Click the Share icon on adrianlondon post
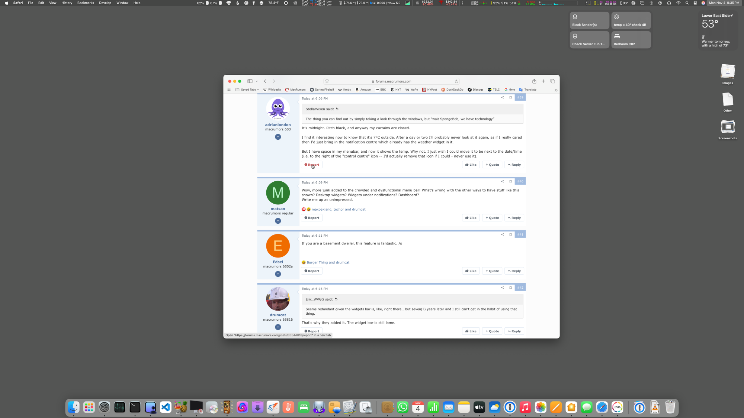The height and width of the screenshot is (418, 744). point(502,97)
